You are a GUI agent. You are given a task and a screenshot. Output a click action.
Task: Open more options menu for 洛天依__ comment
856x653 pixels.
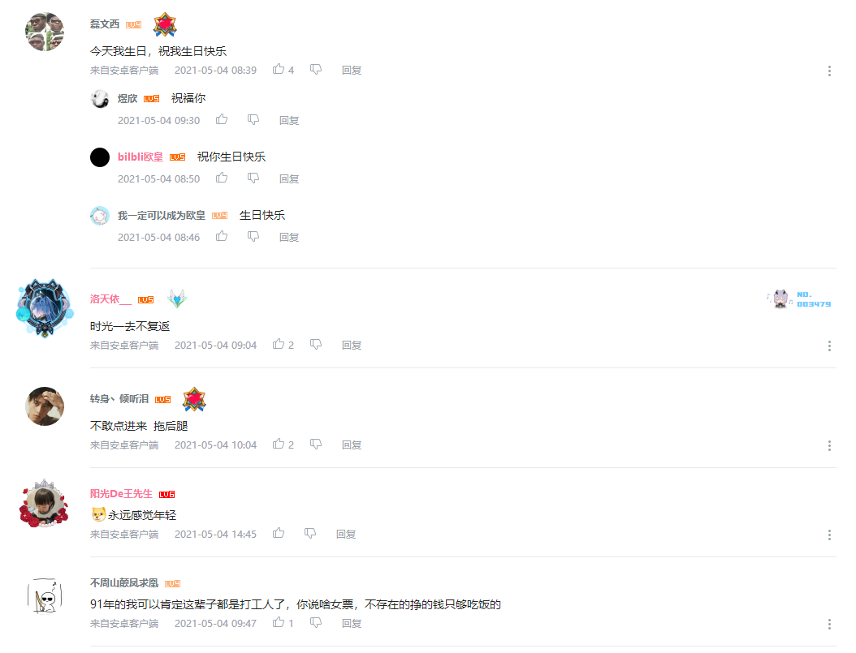click(829, 346)
